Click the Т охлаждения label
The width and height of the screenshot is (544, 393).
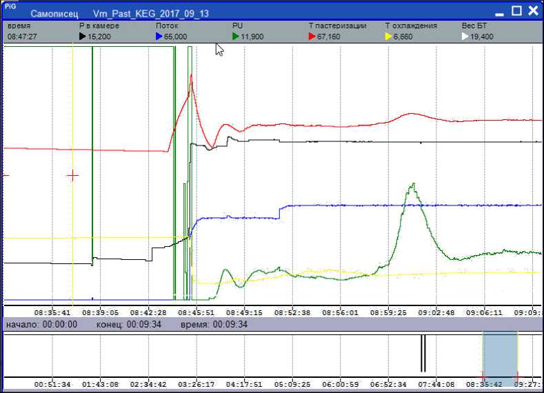click(411, 26)
